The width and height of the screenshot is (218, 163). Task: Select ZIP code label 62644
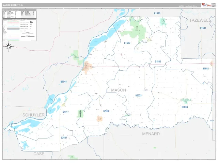pyautogui.click(x=64, y=81)
